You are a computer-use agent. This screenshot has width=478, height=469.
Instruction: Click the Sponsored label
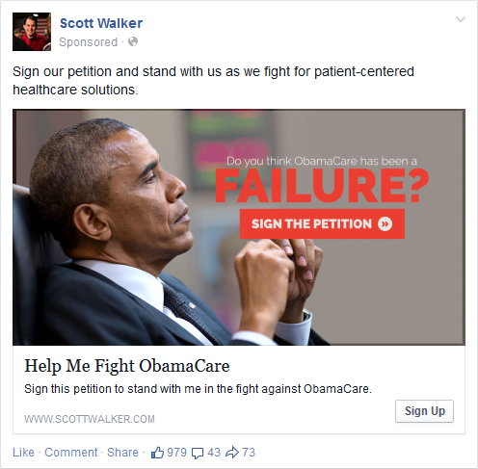89,42
